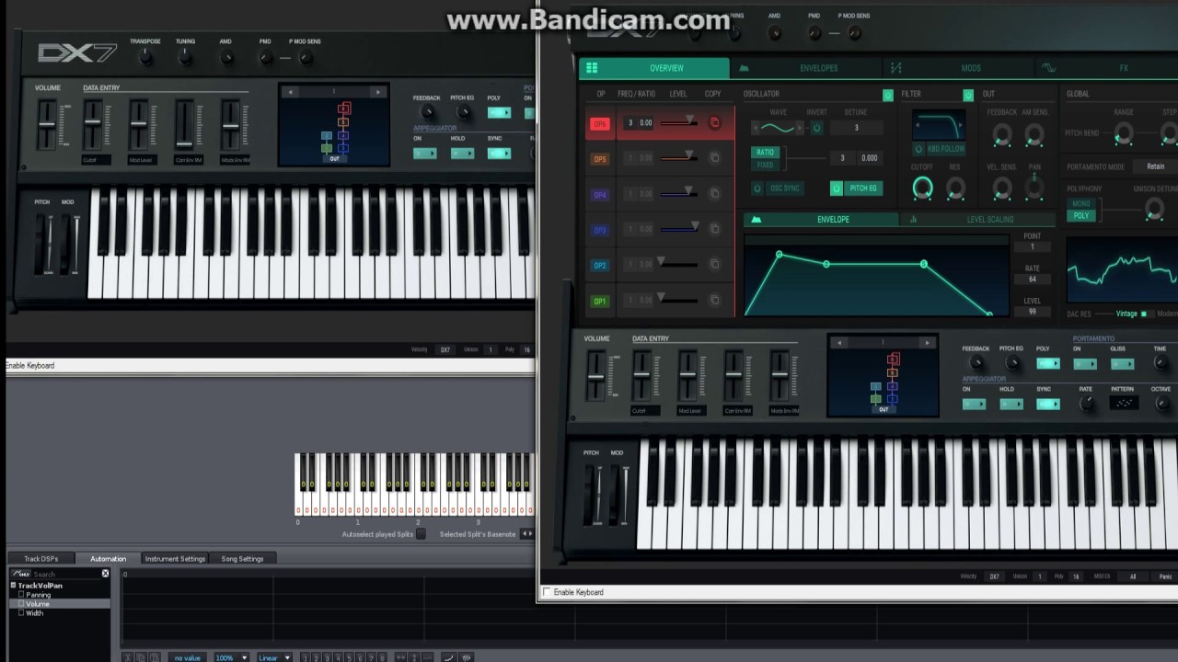Viewport: 1178px width, 662px height.
Task: Open the LEVEL SCALING tab
Action: pyautogui.click(x=978, y=220)
